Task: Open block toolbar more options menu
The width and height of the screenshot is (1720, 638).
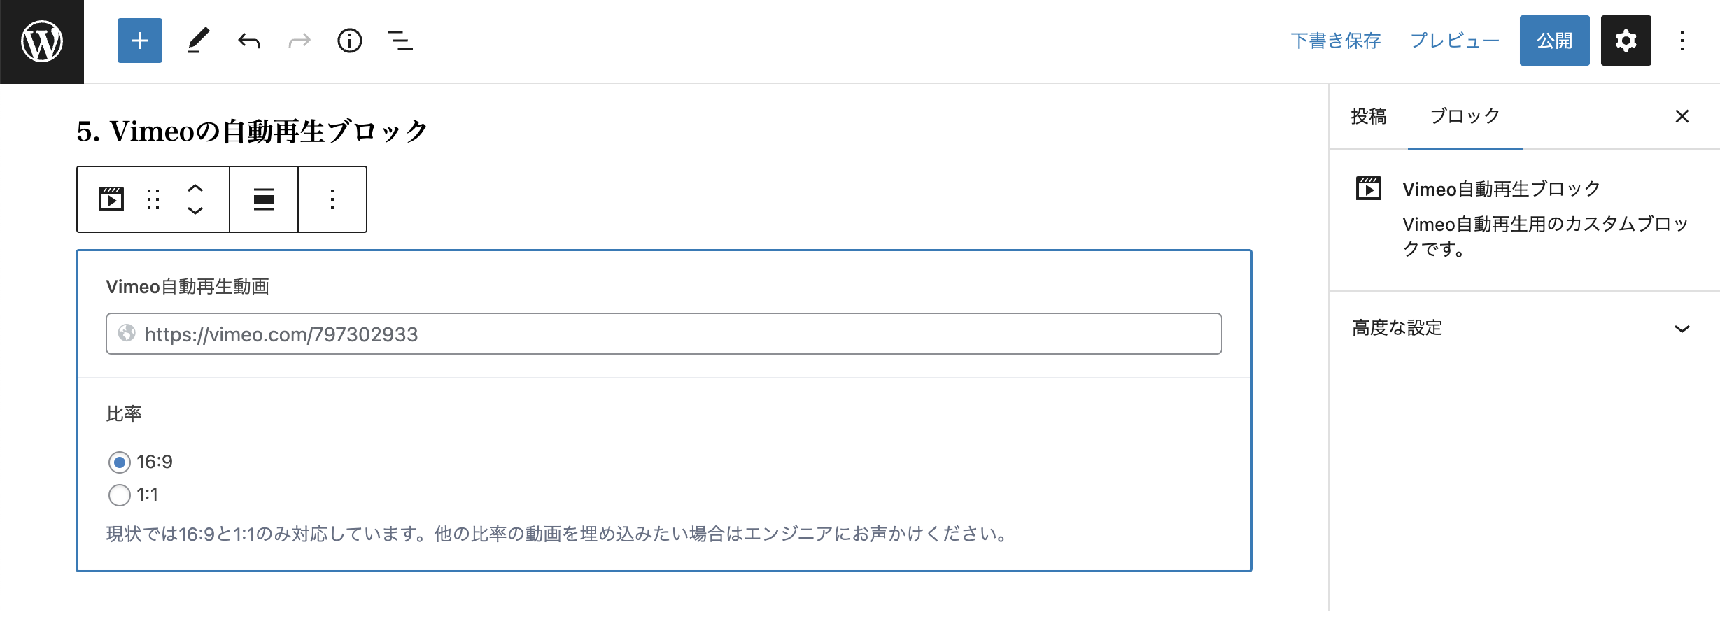Action: pyautogui.click(x=332, y=199)
